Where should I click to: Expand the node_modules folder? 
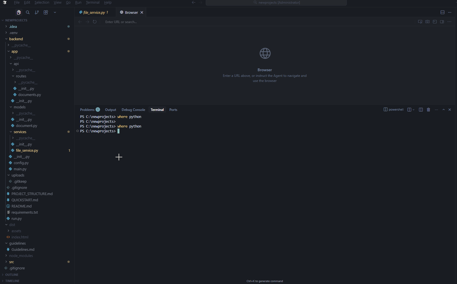click(37, 256)
